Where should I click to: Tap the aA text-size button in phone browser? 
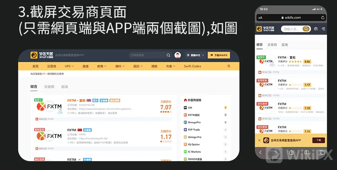pos(260,18)
